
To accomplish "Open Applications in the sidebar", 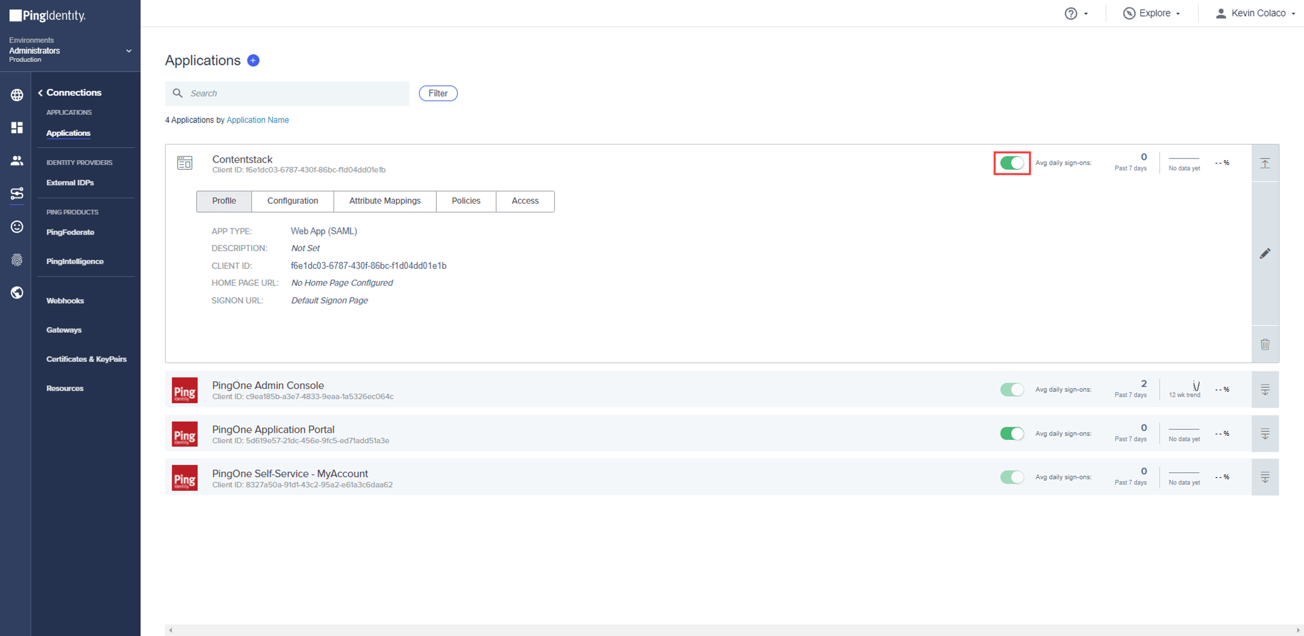I will pyautogui.click(x=68, y=133).
